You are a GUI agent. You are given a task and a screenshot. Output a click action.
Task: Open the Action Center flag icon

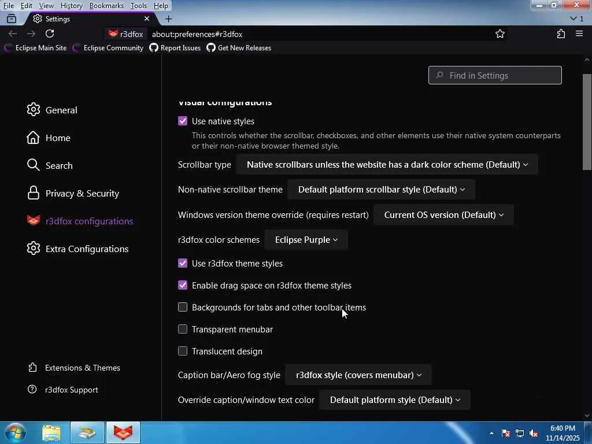point(506,433)
